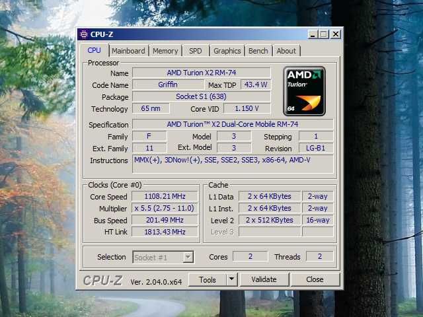Click the Multiplier value x 5.5
The height and width of the screenshot is (317, 423).
click(165, 208)
